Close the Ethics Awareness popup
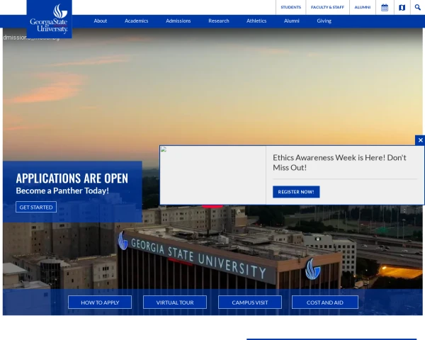Screen dimensions: 425x340 tap(419, 140)
